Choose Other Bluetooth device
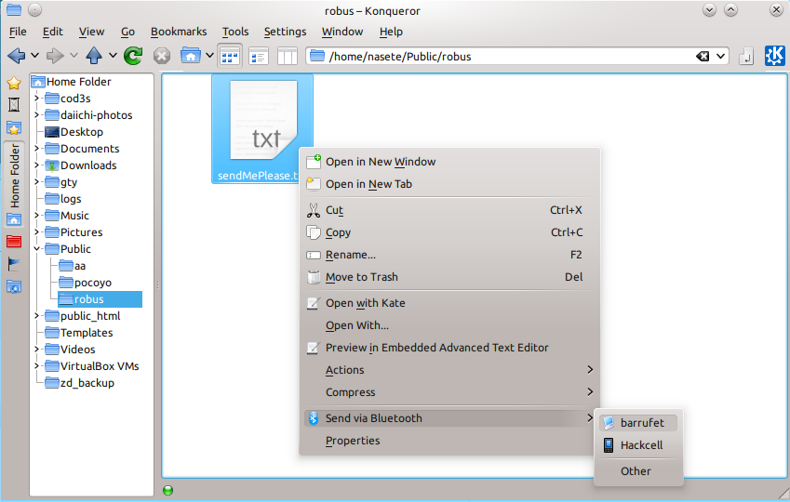Viewport: 790px width, 502px height. (x=638, y=471)
